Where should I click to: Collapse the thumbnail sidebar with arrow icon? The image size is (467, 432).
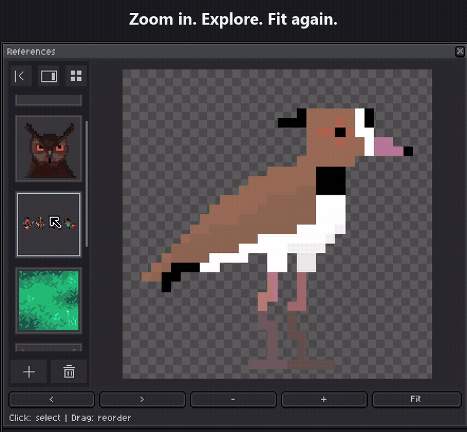click(21, 76)
